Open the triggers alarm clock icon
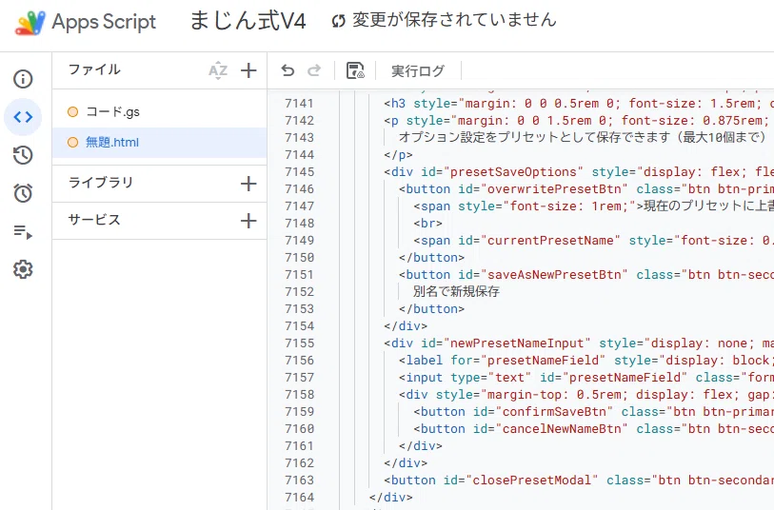This screenshot has height=510, width=774. 23,193
